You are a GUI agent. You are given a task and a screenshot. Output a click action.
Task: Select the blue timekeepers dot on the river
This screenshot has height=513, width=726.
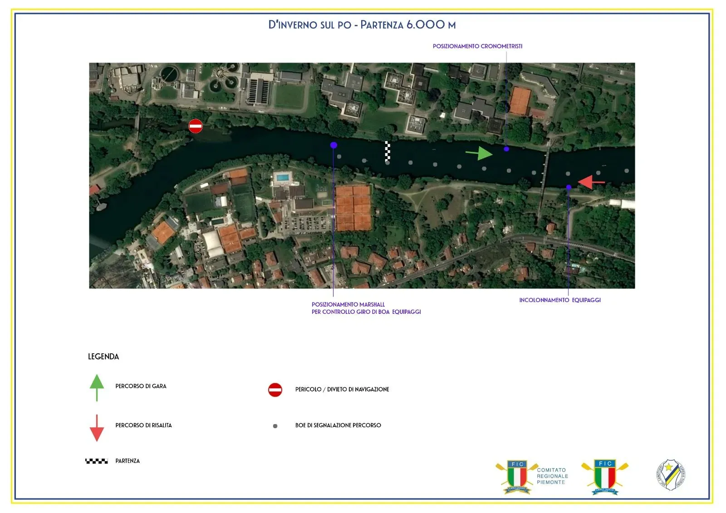506,149
